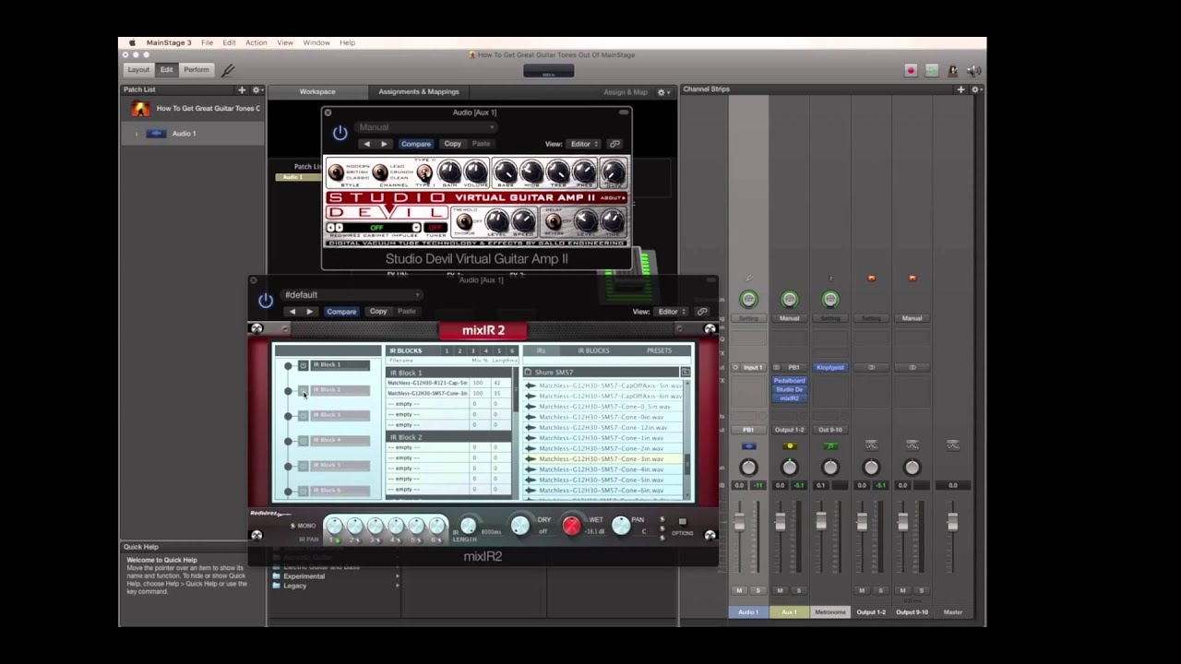Click the folder-up icon beside Shure SM57
This screenshot has height=664, width=1181.
[684, 372]
